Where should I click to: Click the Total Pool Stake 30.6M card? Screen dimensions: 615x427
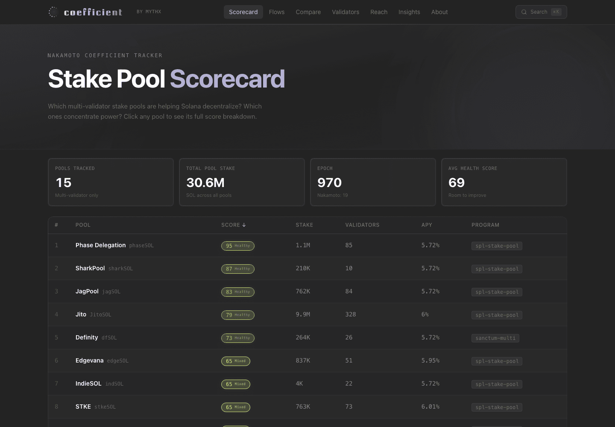242,182
